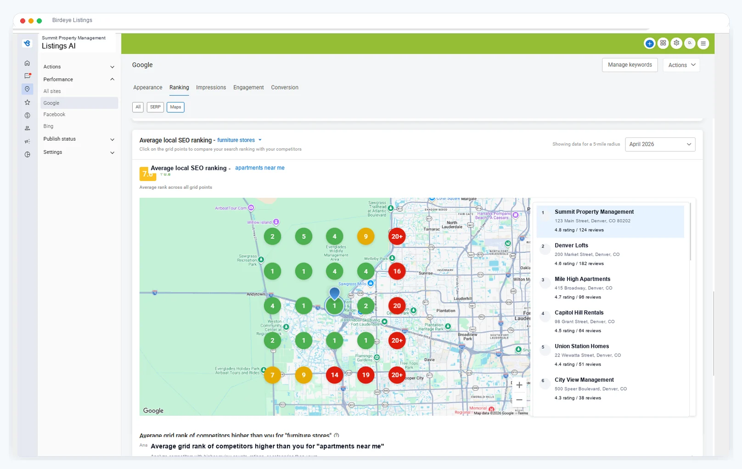
Task: Open the apps grid icon
Action: pyautogui.click(x=663, y=43)
